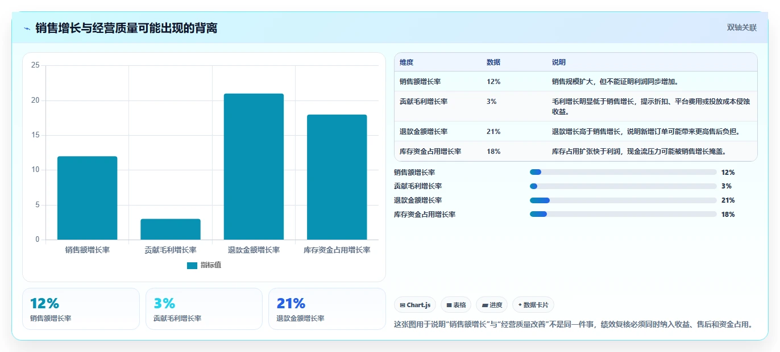The width and height of the screenshot is (780, 352).
Task: Click the 退款金额增长率 progress bar
Action: pos(623,200)
